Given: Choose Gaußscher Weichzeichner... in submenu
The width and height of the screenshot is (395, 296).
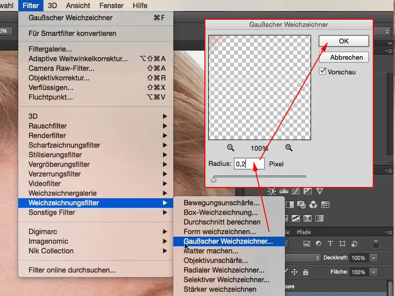Looking at the screenshot, I should [x=229, y=241].
